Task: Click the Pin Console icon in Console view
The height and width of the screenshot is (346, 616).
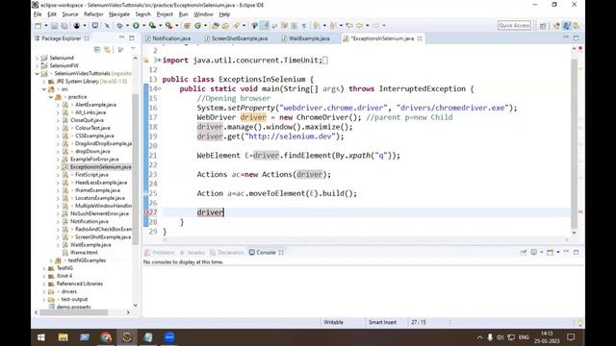Action: point(524,252)
